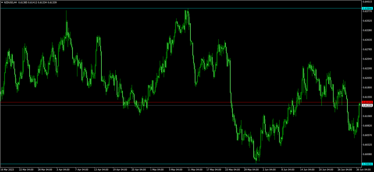Viewport: 374px width, 172px height.
Task: Click the 0.61800 price axis label
Action: pos(367,88)
